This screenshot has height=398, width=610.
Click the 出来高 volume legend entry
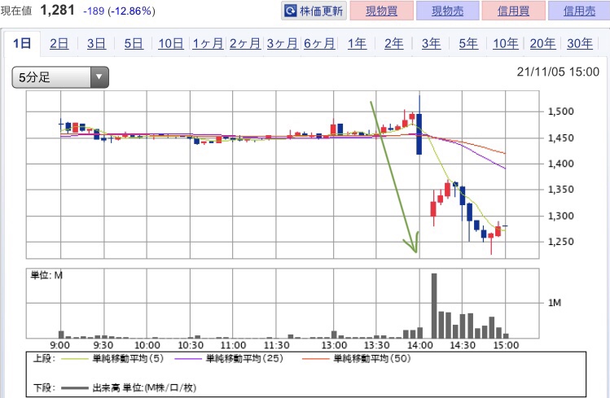click(x=129, y=387)
